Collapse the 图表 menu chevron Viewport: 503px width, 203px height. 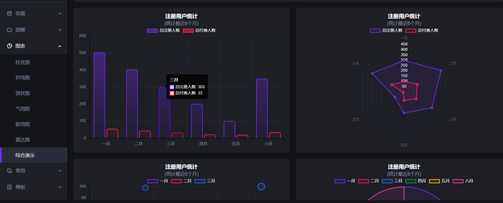(60, 46)
